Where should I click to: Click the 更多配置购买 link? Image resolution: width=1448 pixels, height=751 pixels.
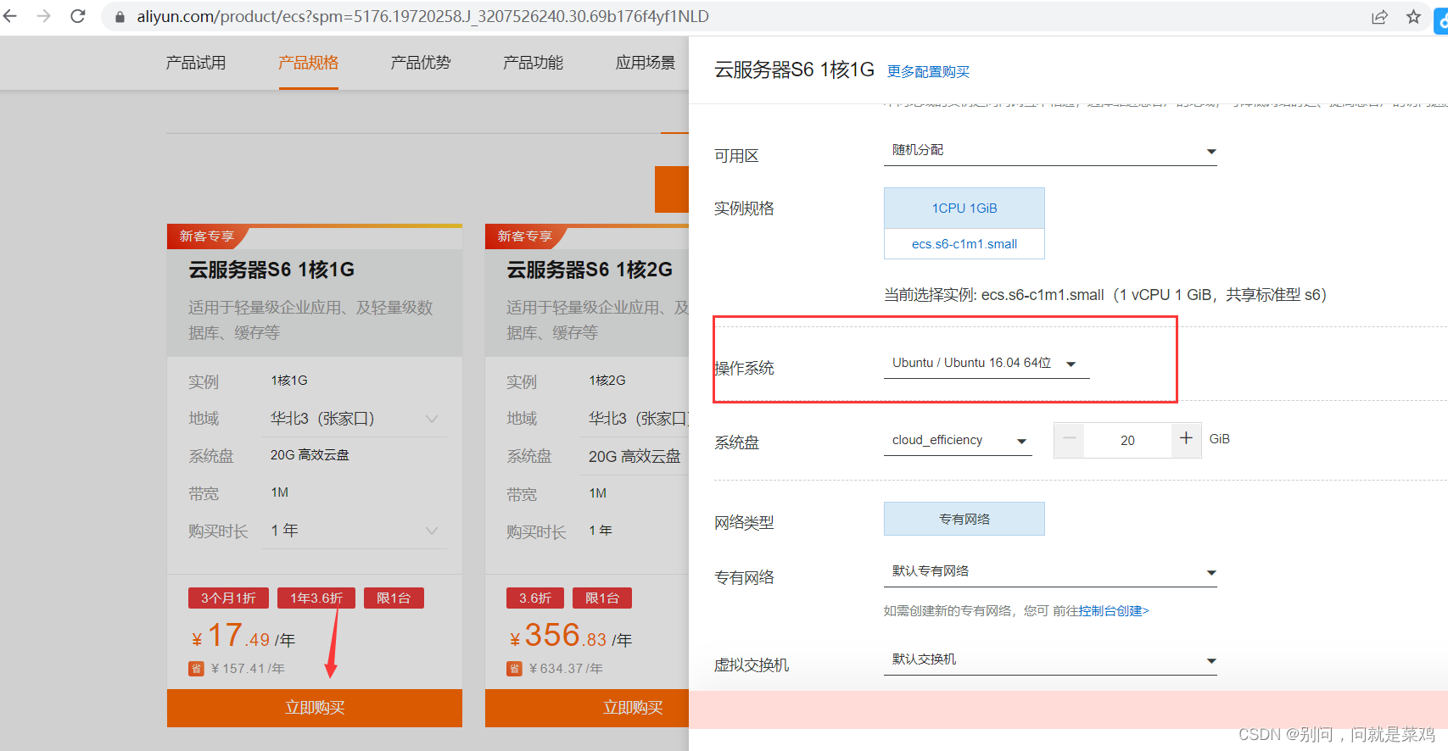(x=928, y=72)
